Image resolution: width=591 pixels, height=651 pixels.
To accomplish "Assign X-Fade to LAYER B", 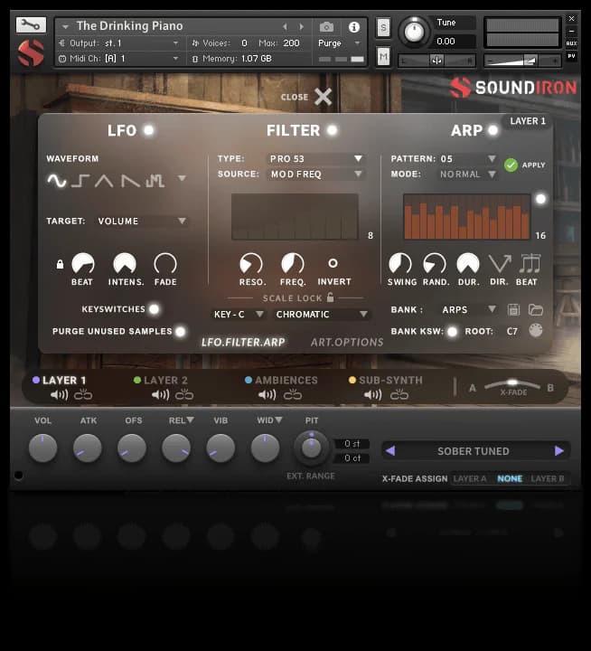I will point(548,478).
